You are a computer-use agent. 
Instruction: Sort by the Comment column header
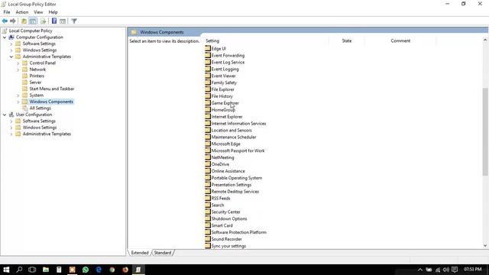click(x=400, y=40)
